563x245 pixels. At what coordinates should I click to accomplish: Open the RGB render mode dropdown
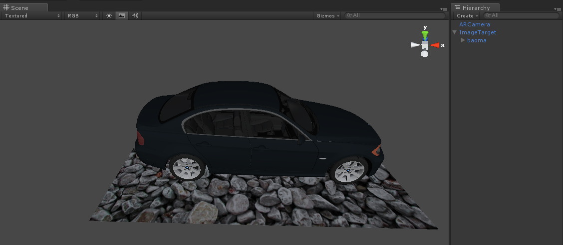tap(83, 15)
